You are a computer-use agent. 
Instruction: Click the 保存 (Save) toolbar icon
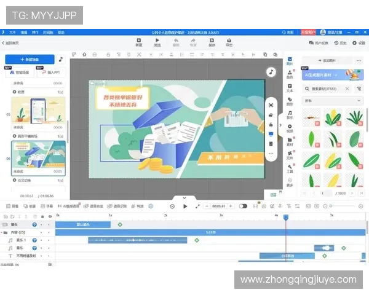pos(212,42)
